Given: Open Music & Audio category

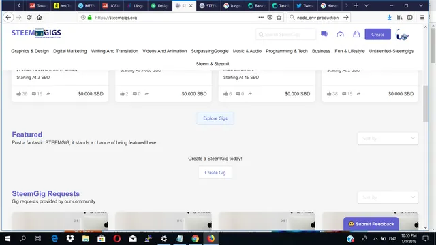Looking at the screenshot, I should coord(247,51).
